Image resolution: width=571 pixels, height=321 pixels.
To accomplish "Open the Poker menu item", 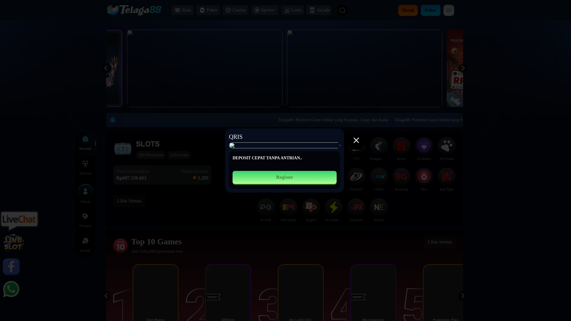I will 208,10.
